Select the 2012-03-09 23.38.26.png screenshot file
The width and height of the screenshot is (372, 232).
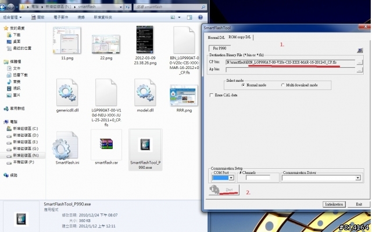point(145,40)
